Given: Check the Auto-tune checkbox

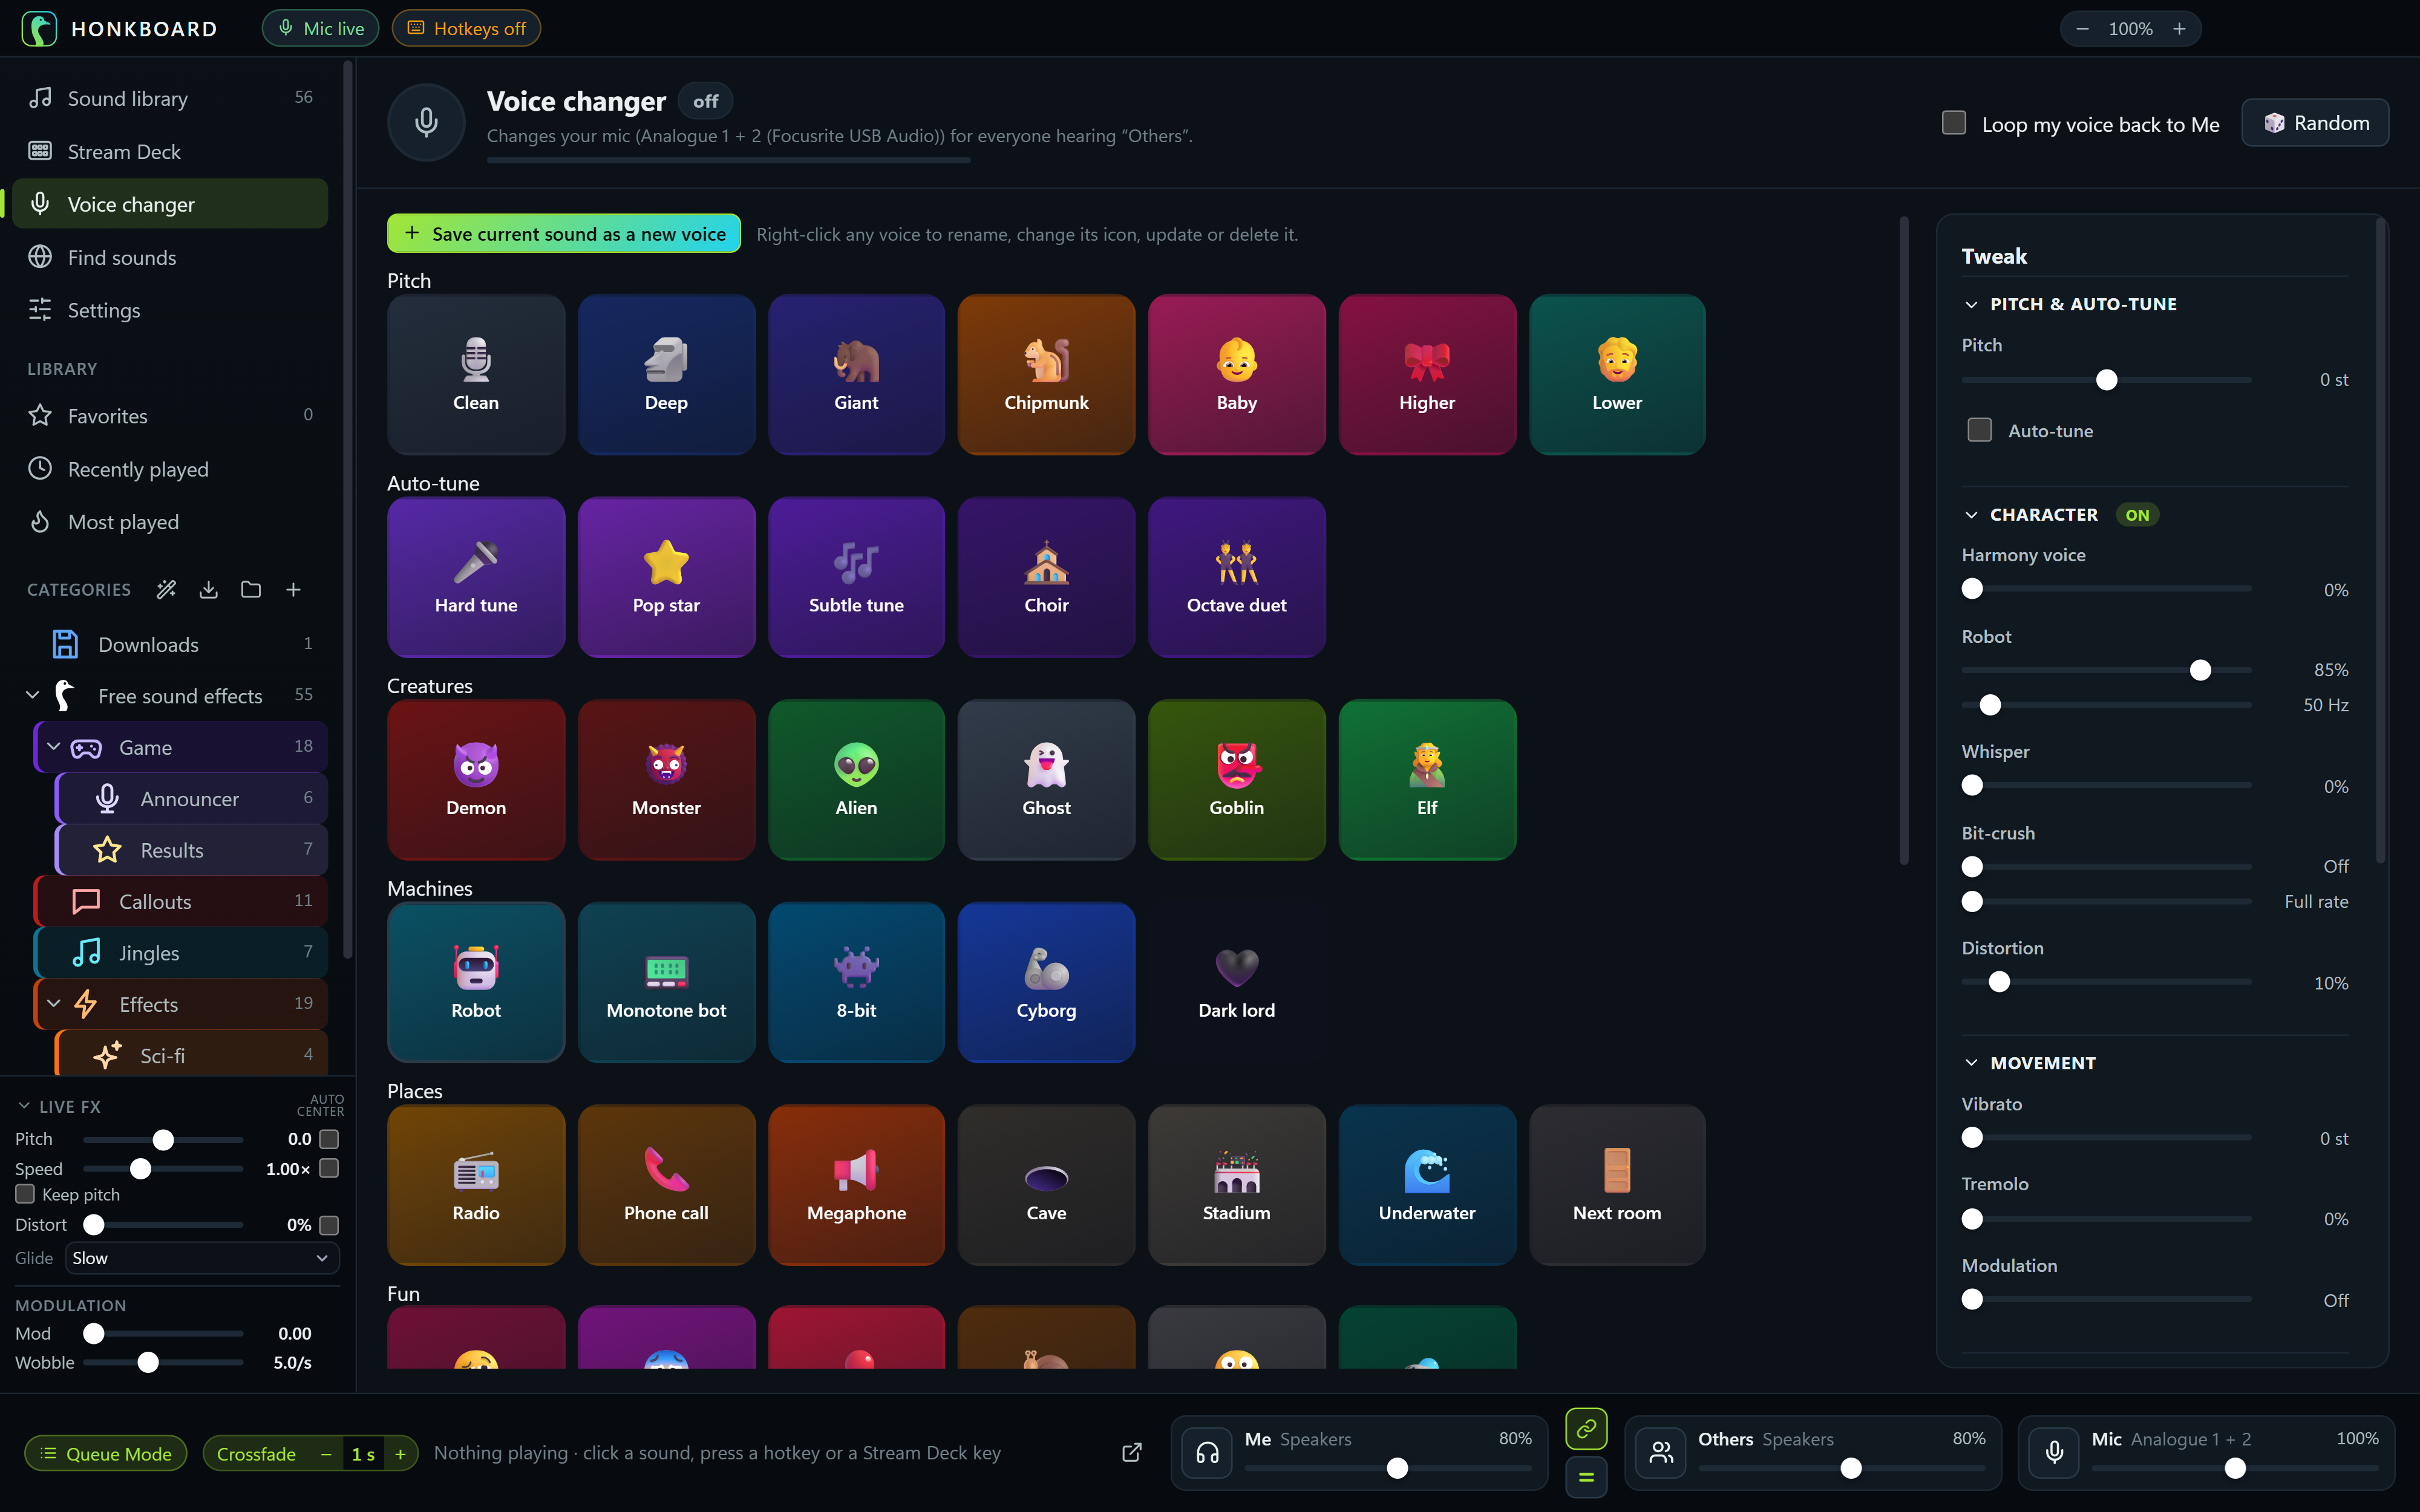Looking at the screenshot, I should 1979,430.
